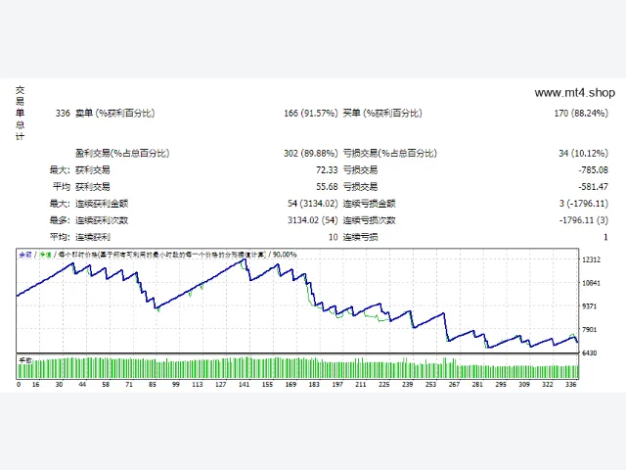Select the x-axis label 99
This screenshot has width=626, height=470.
(176, 385)
